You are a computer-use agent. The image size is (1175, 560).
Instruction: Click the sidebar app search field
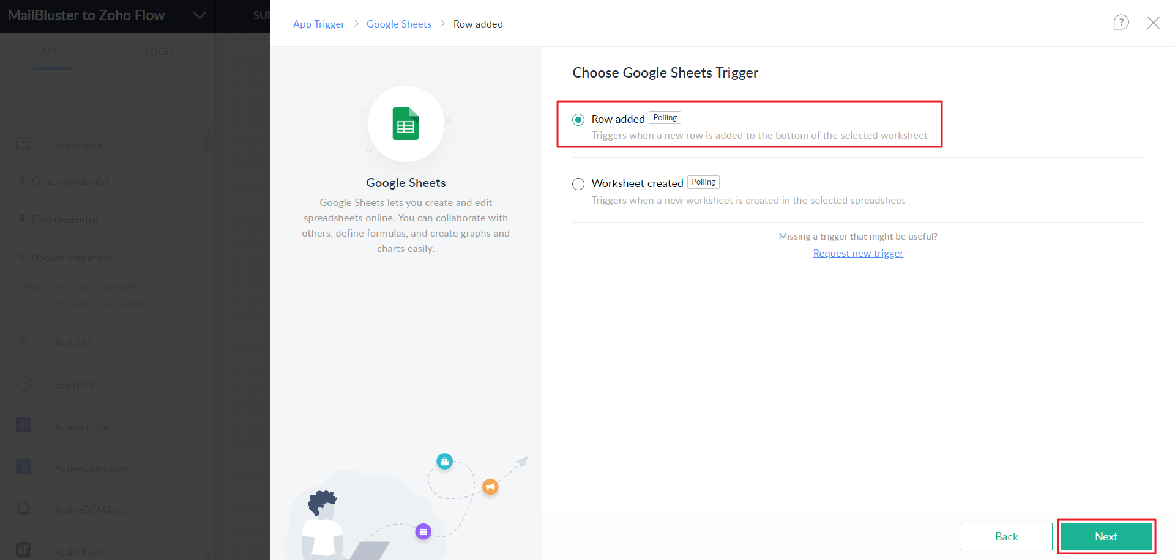(x=107, y=97)
